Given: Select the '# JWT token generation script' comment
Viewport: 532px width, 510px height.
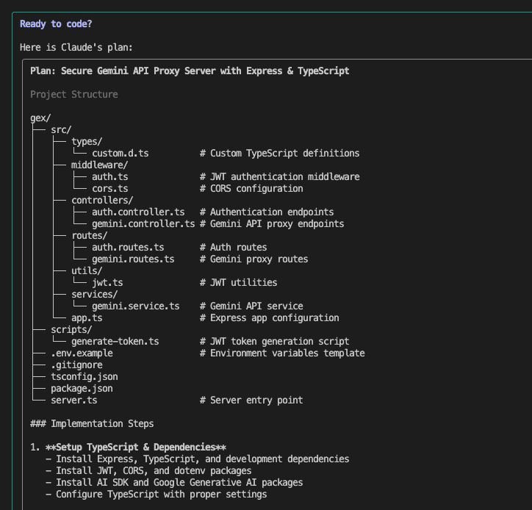Looking at the screenshot, I should pos(275,342).
